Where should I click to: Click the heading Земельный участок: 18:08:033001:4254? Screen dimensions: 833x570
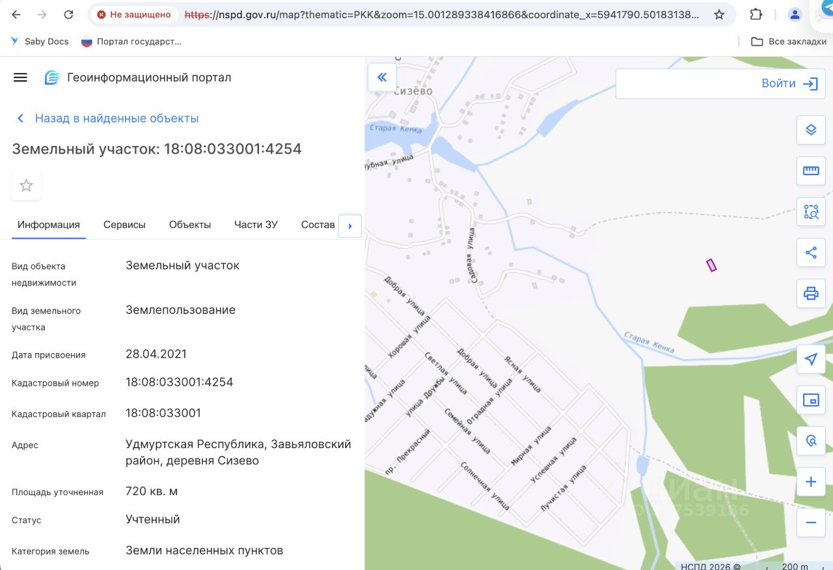(x=157, y=149)
